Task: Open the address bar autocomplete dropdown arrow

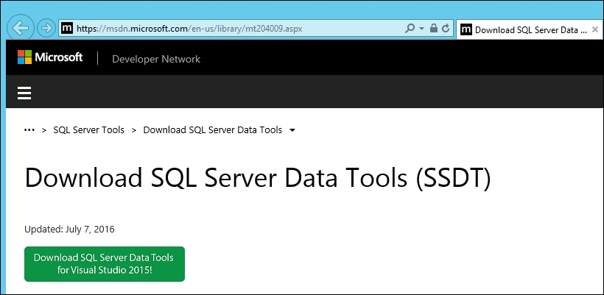Action: (x=421, y=29)
